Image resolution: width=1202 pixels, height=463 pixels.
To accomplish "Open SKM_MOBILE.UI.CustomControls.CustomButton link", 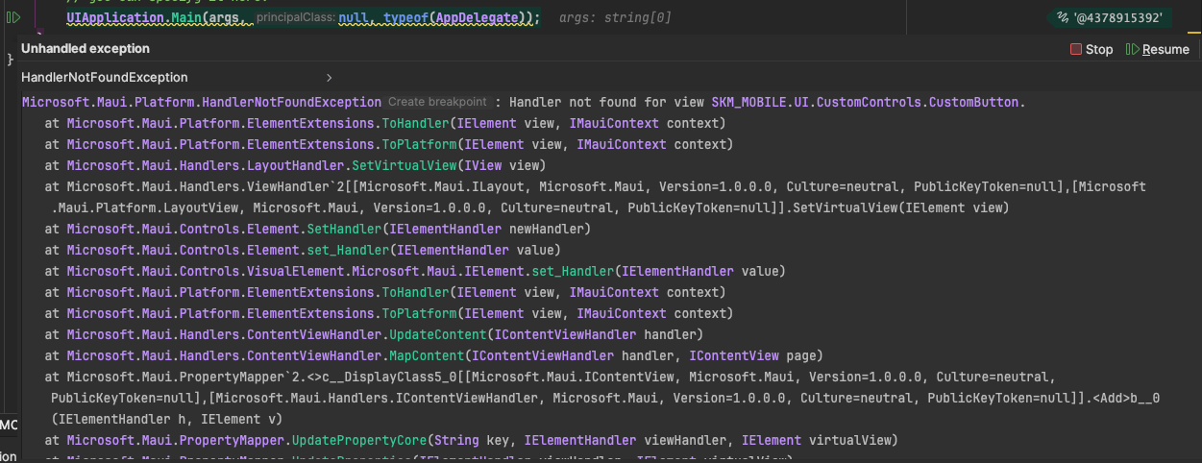I will pyautogui.click(x=865, y=102).
